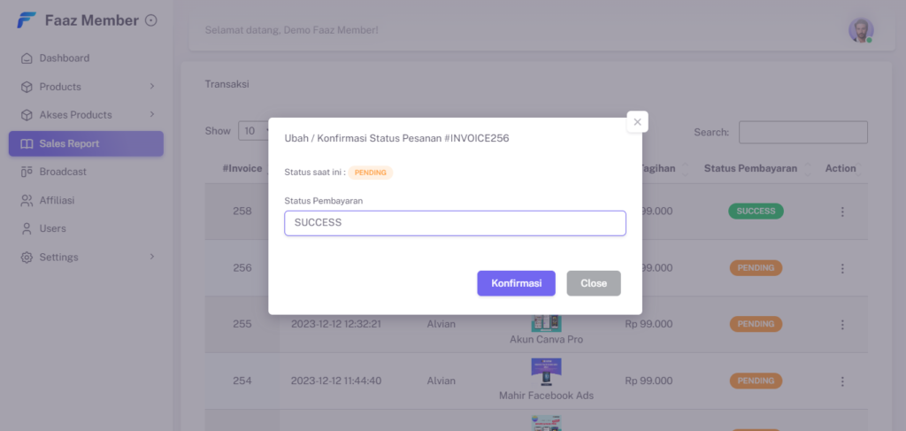Viewport: 906px width, 431px height.
Task: Expand the Settings submenu chevron
Action: click(x=152, y=257)
